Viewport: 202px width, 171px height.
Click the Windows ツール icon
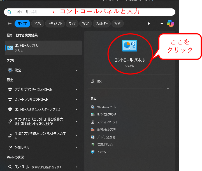coord(93,107)
